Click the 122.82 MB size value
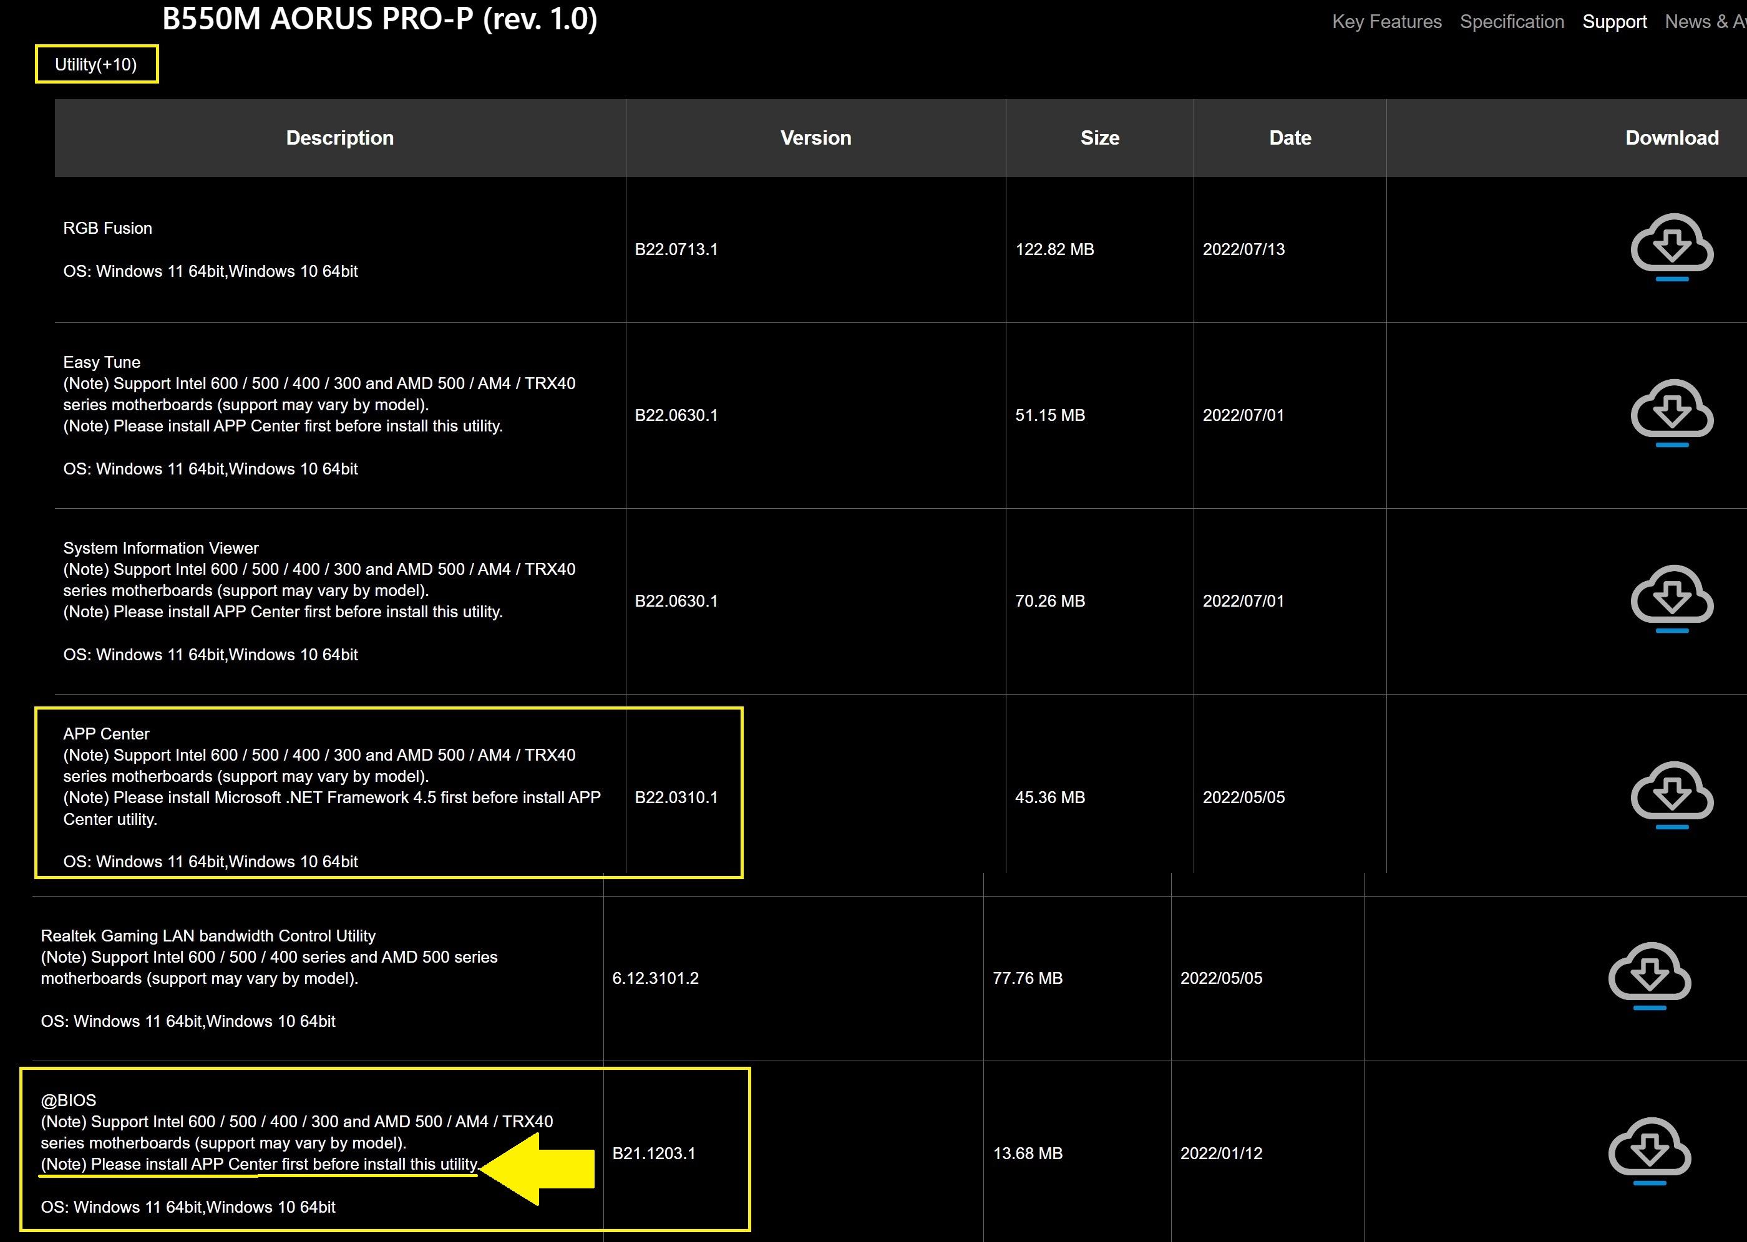Viewport: 1747px width, 1242px height. [x=1054, y=249]
